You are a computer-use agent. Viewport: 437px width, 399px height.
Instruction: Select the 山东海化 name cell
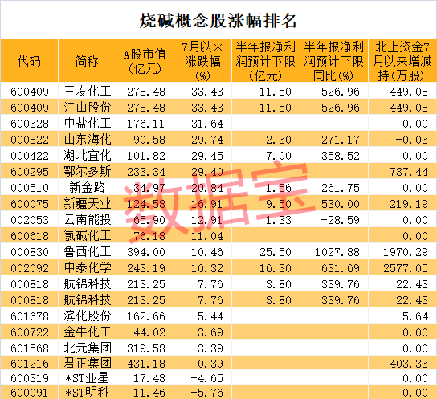click(88, 140)
